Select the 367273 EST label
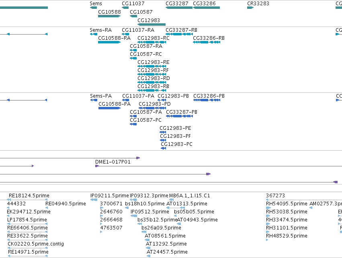 [x=275, y=196]
